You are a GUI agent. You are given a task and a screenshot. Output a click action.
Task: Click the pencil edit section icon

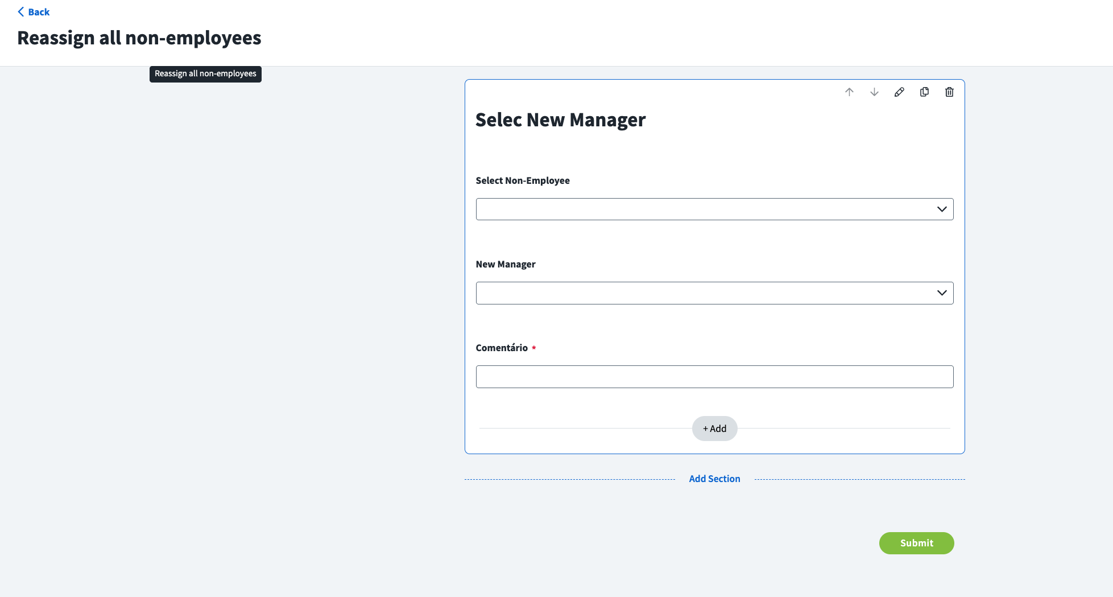tap(899, 92)
